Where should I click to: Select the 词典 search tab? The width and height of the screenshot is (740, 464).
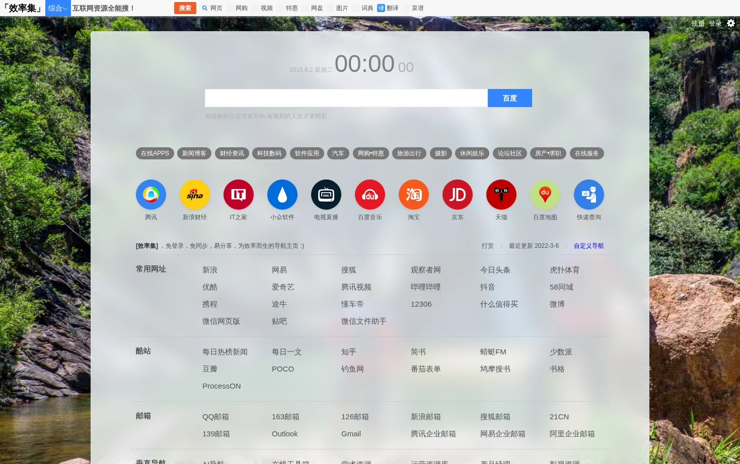363,8
